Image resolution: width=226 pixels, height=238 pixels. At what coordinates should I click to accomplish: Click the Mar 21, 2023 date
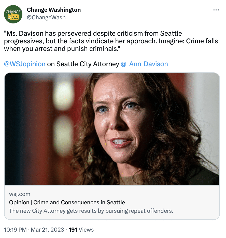point(47,230)
